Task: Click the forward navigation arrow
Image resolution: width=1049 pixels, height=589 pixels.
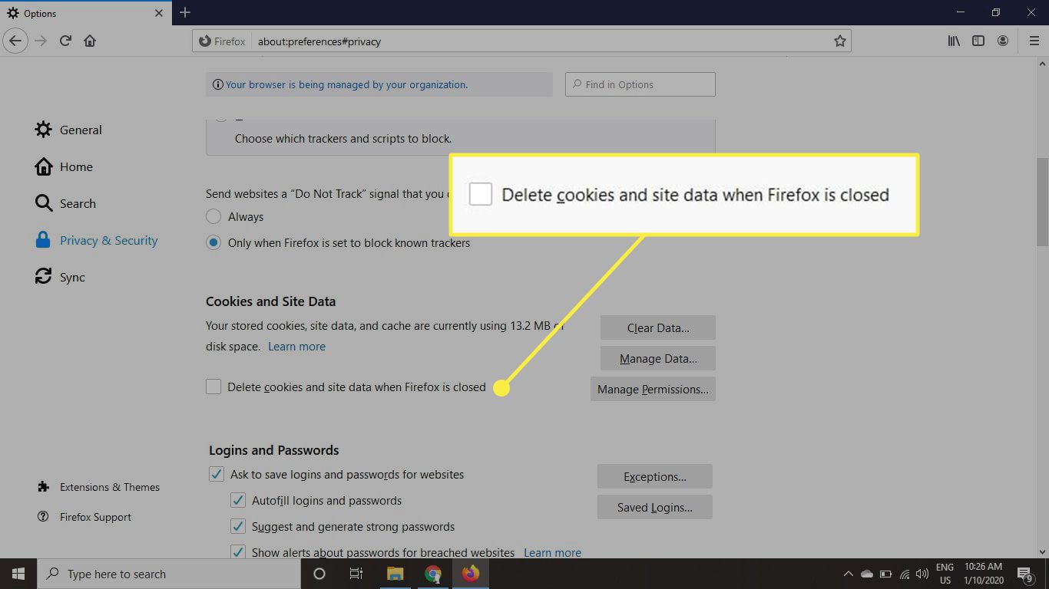Action: tap(41, 41)
